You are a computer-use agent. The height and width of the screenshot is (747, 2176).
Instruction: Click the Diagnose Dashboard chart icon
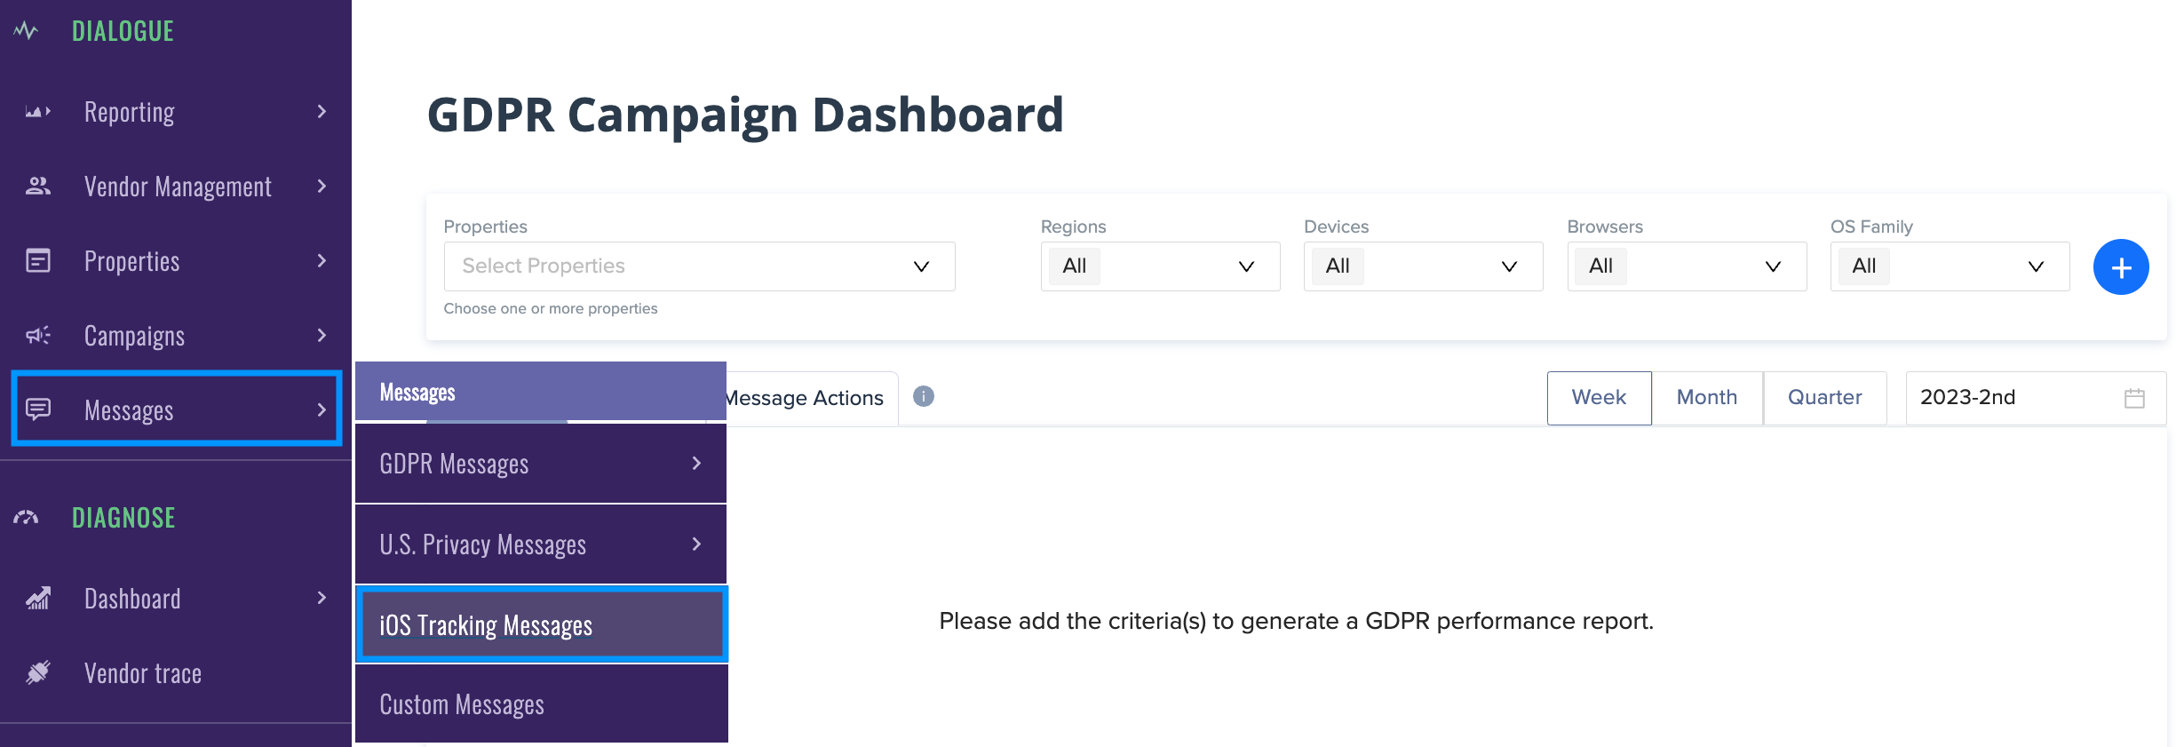pos(38,598)
